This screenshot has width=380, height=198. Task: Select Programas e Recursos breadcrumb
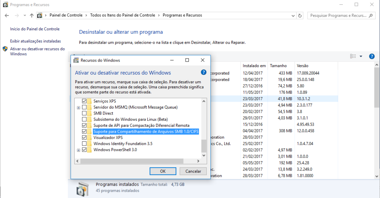pyautogui.click(x=182, y=15)
